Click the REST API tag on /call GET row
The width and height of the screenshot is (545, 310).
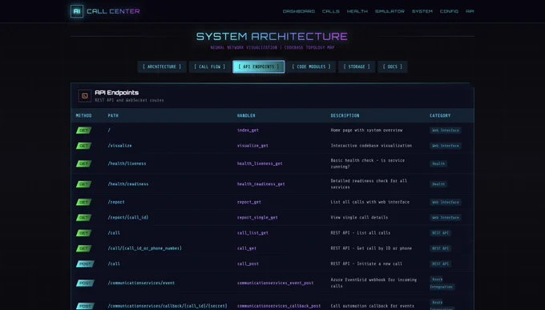(440, 233)
